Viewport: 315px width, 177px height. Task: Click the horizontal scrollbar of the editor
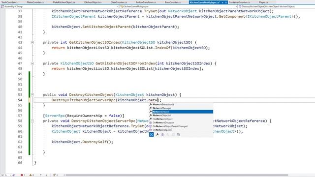point(177,175)
